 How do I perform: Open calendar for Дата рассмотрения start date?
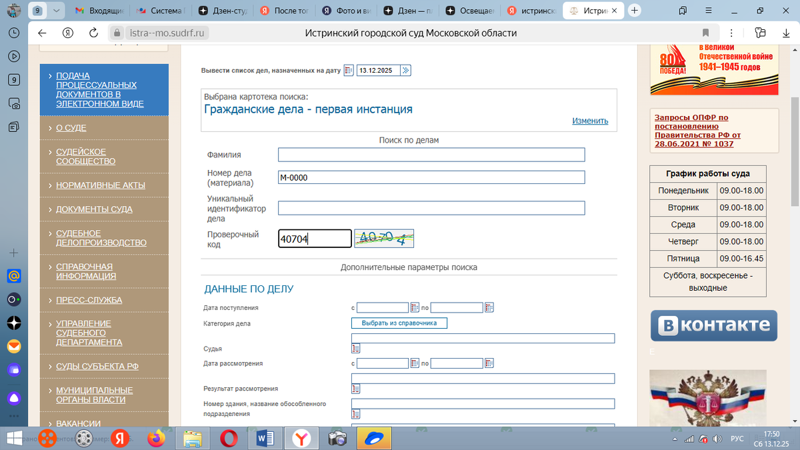pos(415,363)
